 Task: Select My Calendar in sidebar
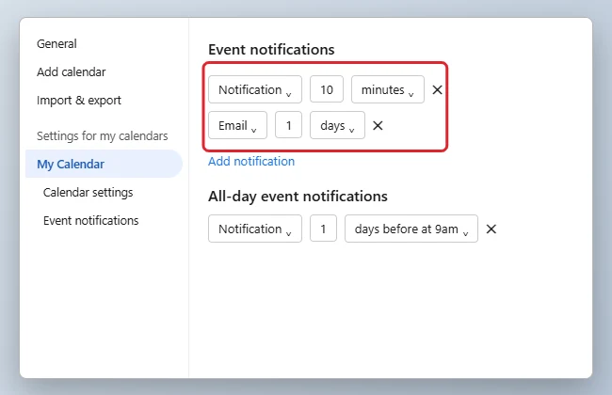click(104, 165)
